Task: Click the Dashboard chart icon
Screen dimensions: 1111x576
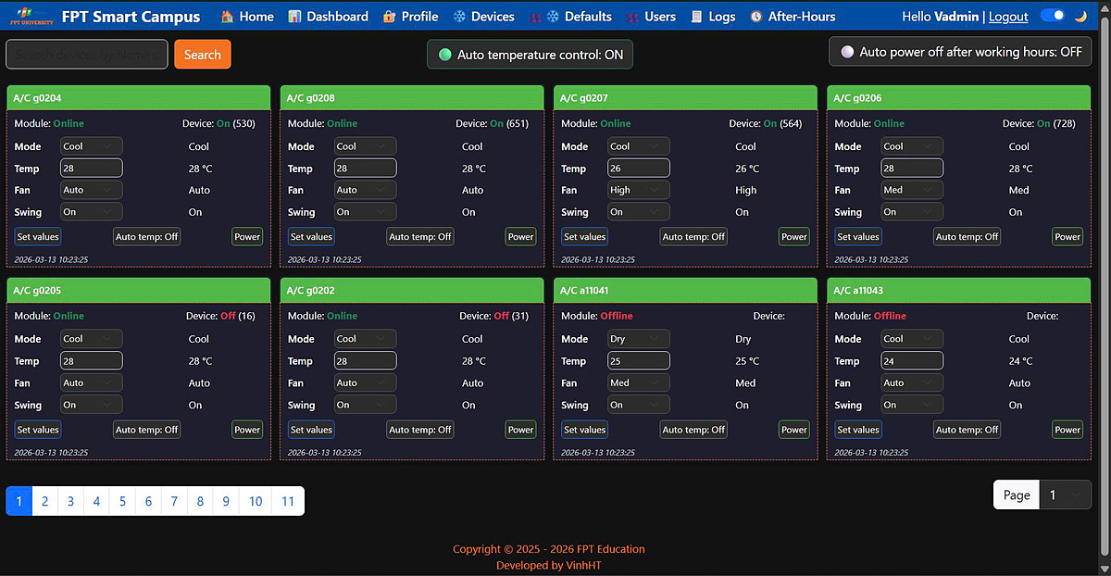Action: (x=294, y=17)
